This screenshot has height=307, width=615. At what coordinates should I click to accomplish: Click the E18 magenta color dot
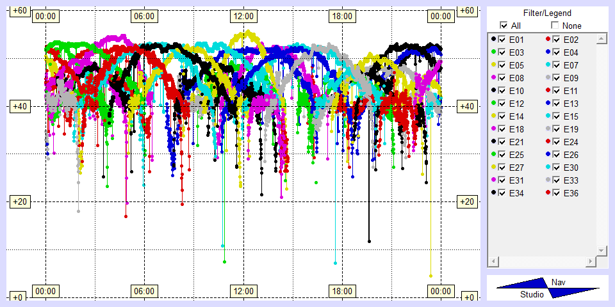pos(493,129)
